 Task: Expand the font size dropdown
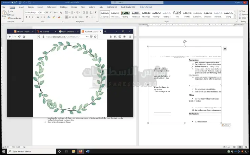click(x=44, y=13)
